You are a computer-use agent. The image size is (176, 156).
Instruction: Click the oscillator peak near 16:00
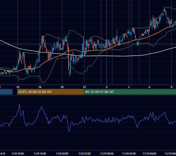point(19,105)
